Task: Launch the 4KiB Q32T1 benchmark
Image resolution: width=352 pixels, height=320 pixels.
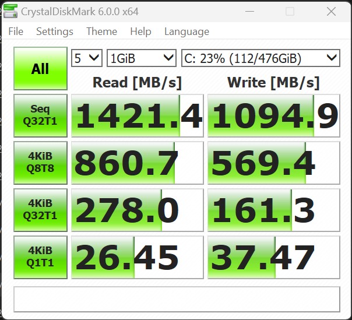Action: (x=40, y=210)
